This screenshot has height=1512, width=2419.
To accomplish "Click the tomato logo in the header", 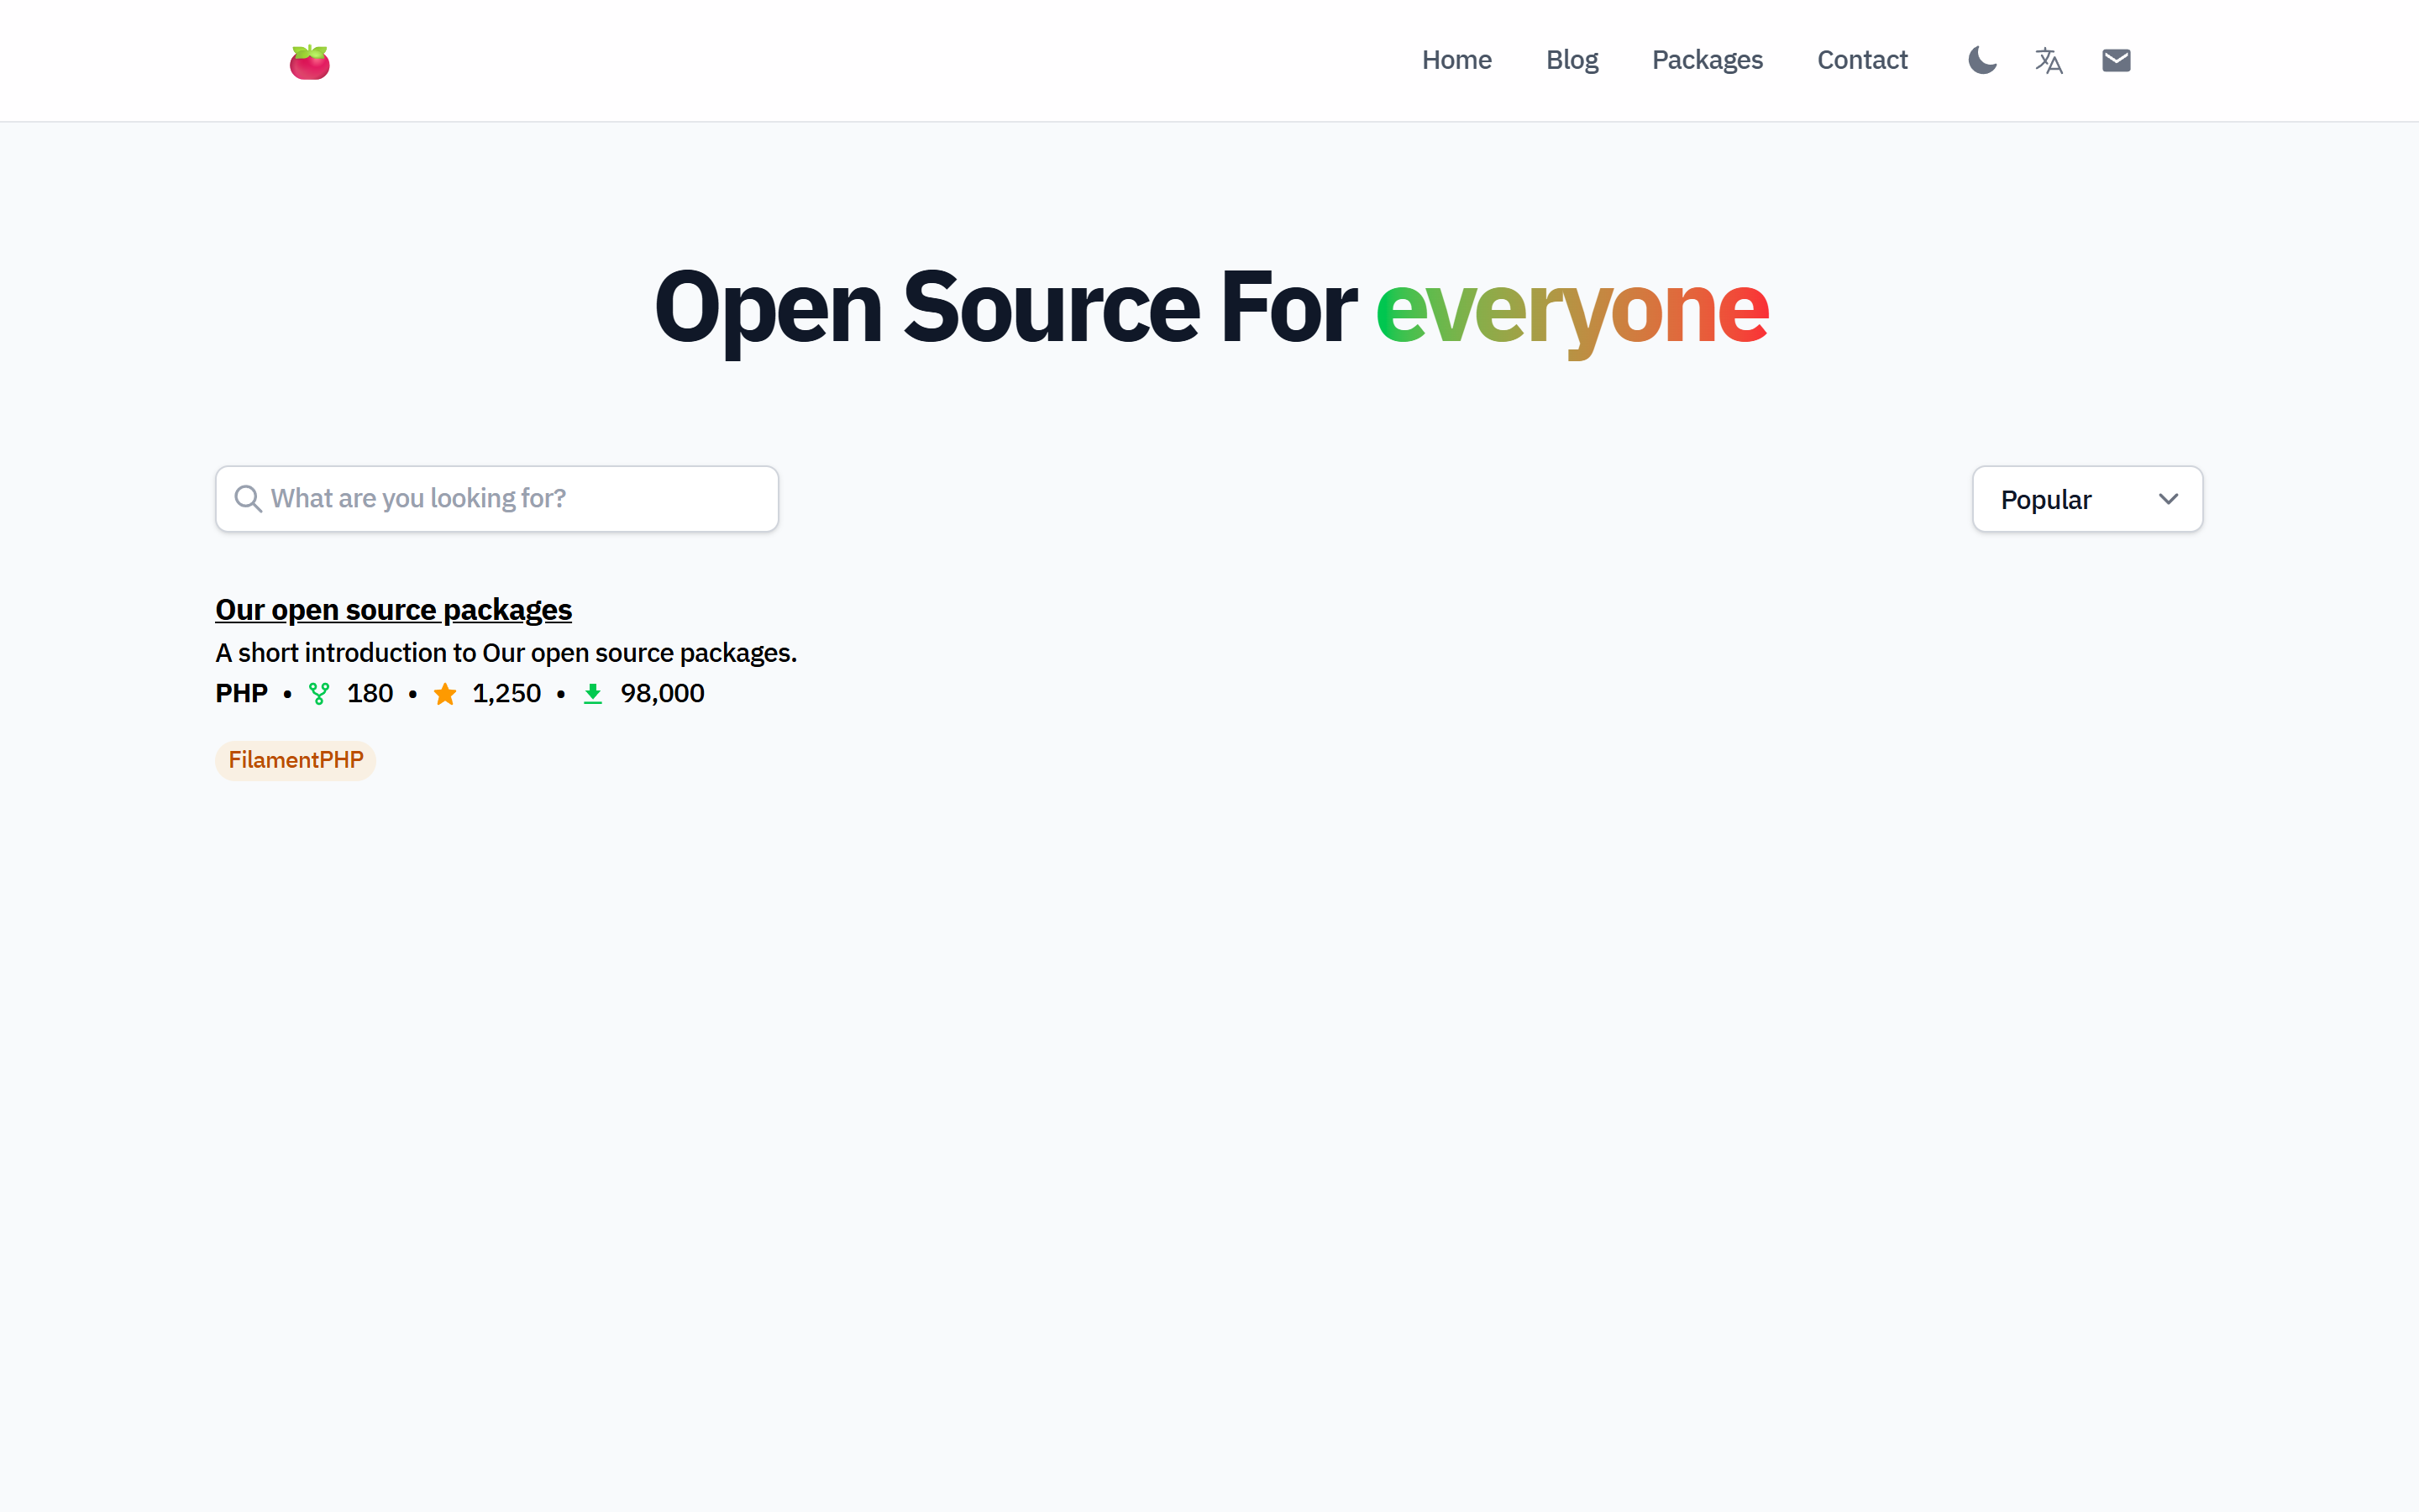I will point(310,62).
